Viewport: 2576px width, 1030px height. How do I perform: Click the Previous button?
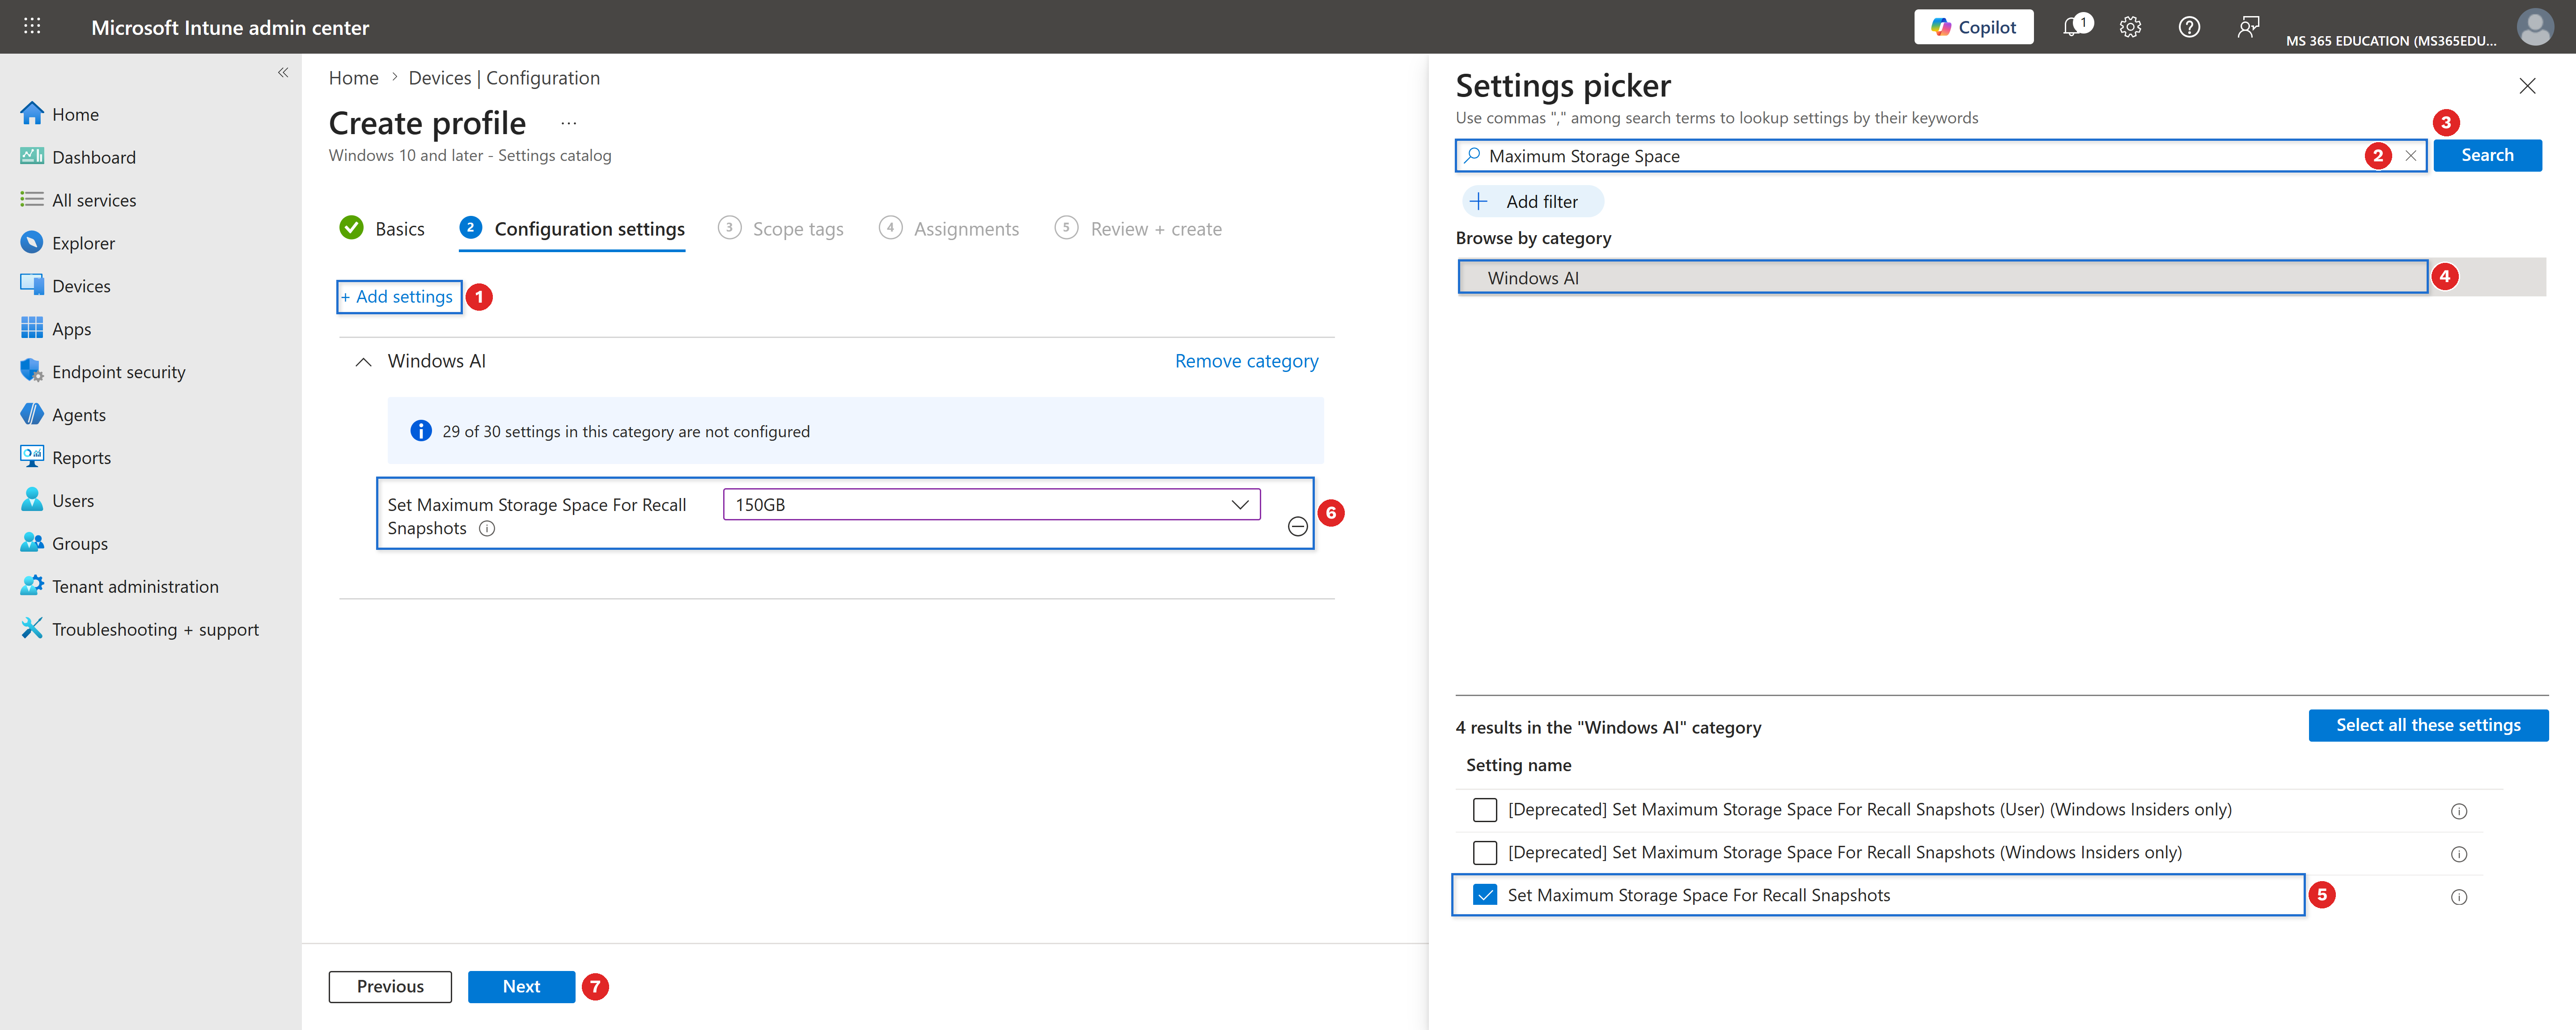pyautogui.click(x=390, y=986)
